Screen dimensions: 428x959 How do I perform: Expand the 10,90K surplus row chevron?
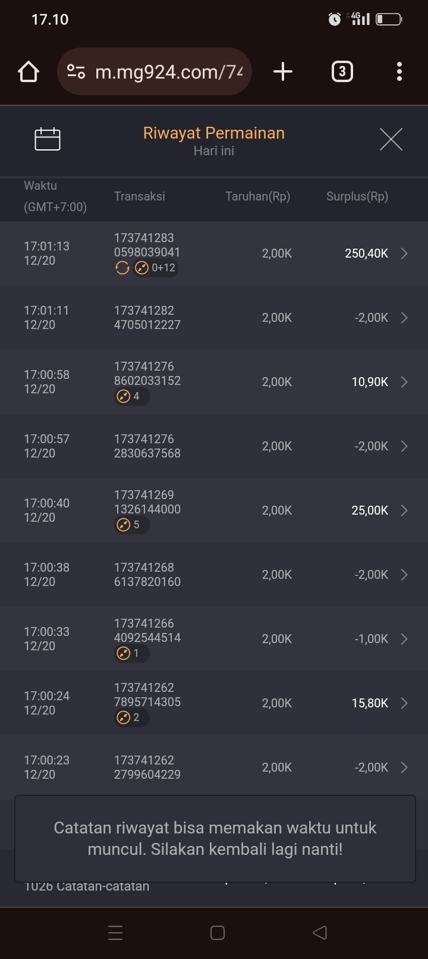click(404, 382)
